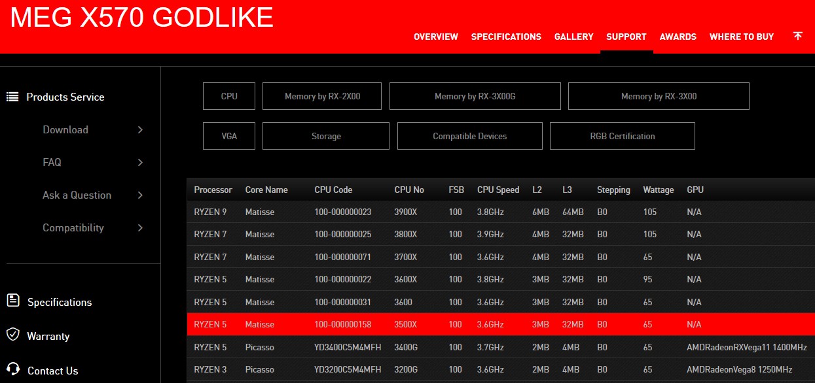The width and height of the screenshot is (815, 383).
Task: Click the Products Service heading
Action: tap(65, 97)
